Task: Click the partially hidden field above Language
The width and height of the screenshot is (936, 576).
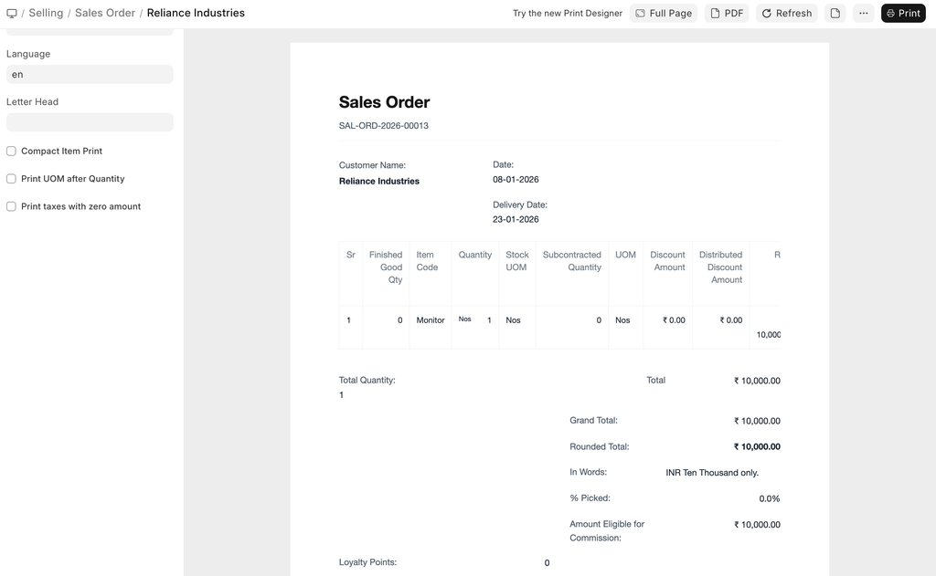Action: (x=90, y=32)
